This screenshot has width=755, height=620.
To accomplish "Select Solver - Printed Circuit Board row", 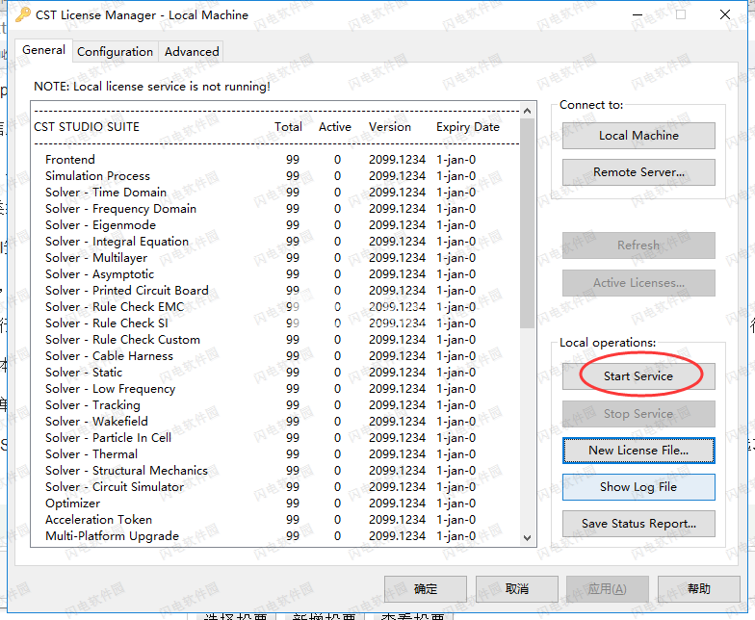I will tap(260, 291).
